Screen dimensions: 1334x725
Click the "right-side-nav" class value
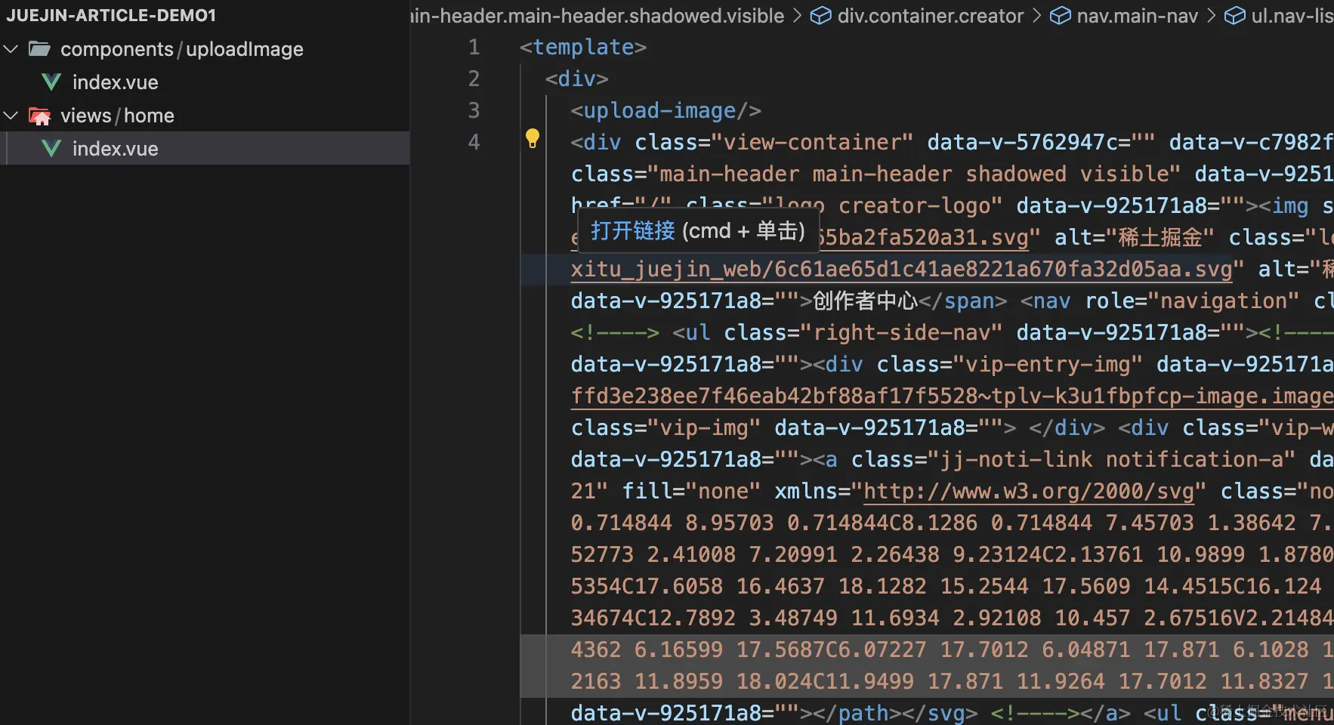901,333
